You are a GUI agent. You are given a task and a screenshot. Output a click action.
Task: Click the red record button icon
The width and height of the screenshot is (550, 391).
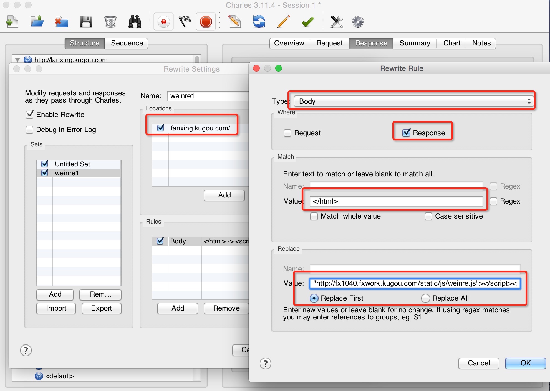point(163,22)
